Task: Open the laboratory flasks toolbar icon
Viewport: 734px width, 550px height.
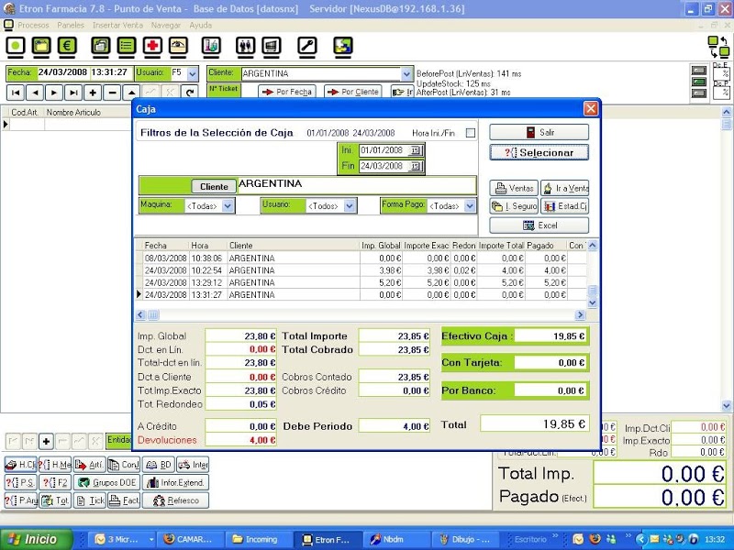Action: click(x=211, y=46)
